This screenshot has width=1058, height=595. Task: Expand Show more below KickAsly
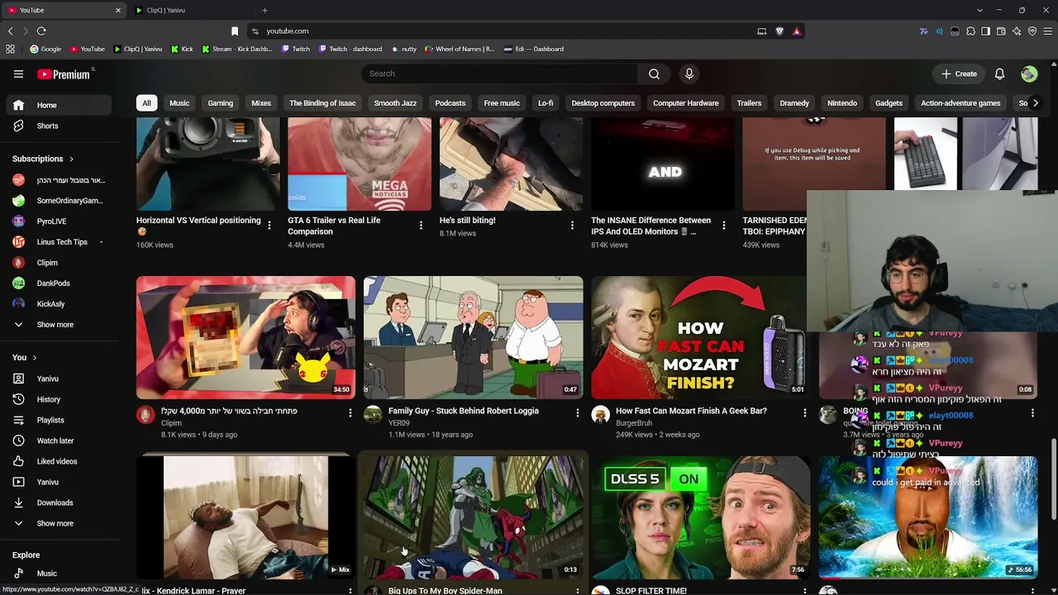click(55, 325)
